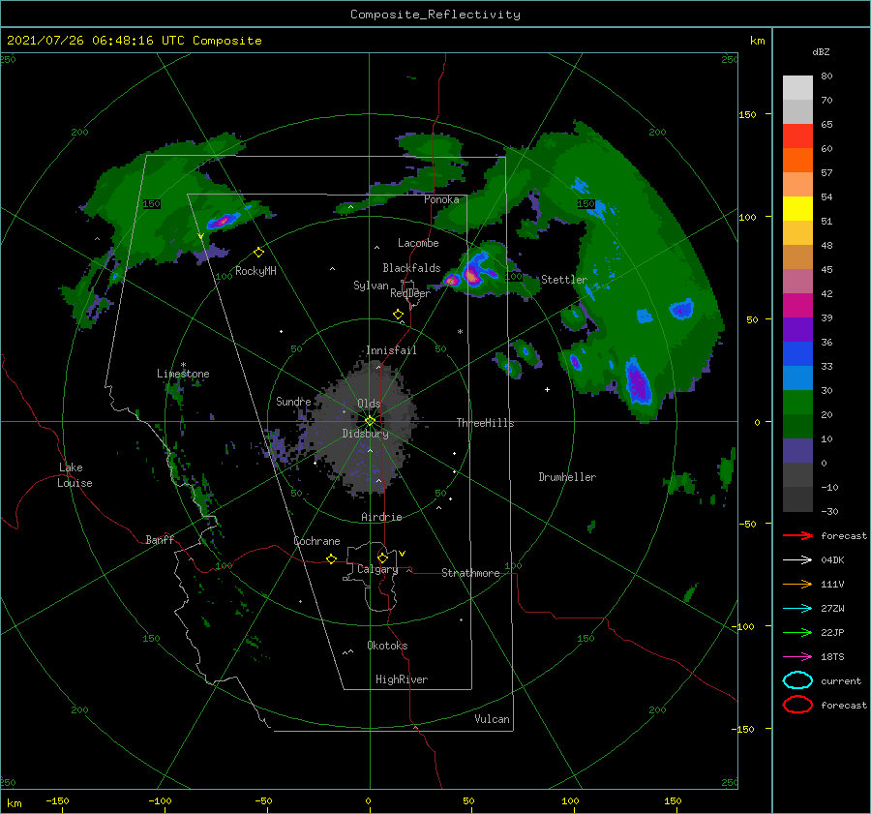Image resolution: width=871 pixels, height=814 pixels.
Task: Click the Calgary label
Action: point(377,569)
